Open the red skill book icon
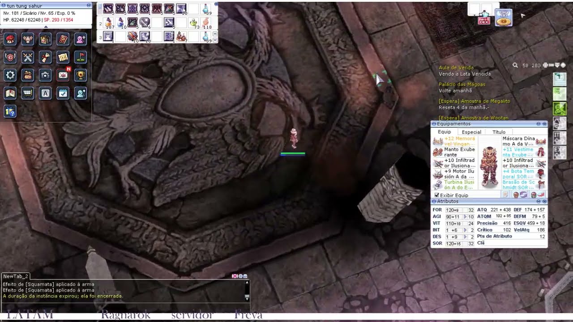This screenshot has height=322, width=573. pyautogui.click(x=63, y=39)
